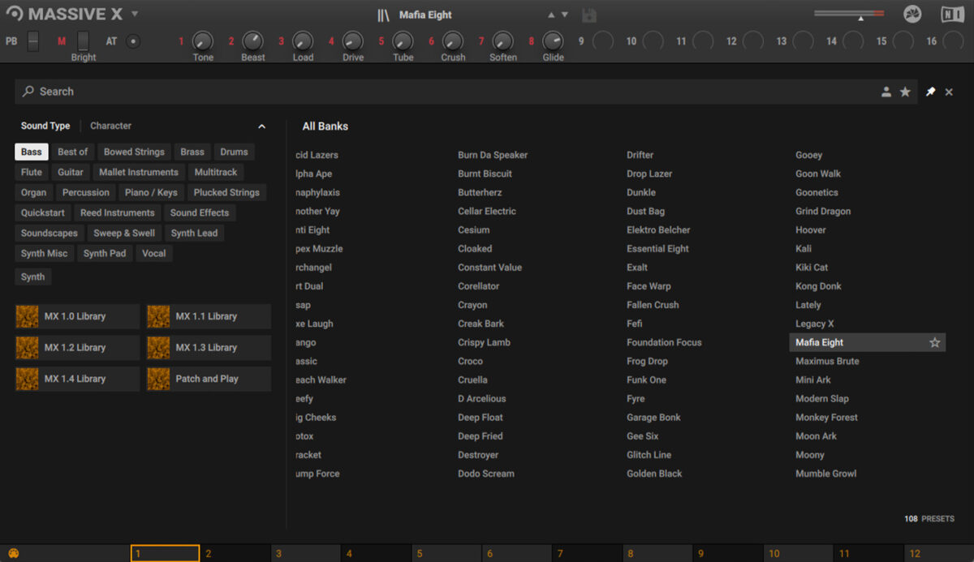Click the Tone macro knob 1
Screen dimensions: 974x562
tap(203, 41)
